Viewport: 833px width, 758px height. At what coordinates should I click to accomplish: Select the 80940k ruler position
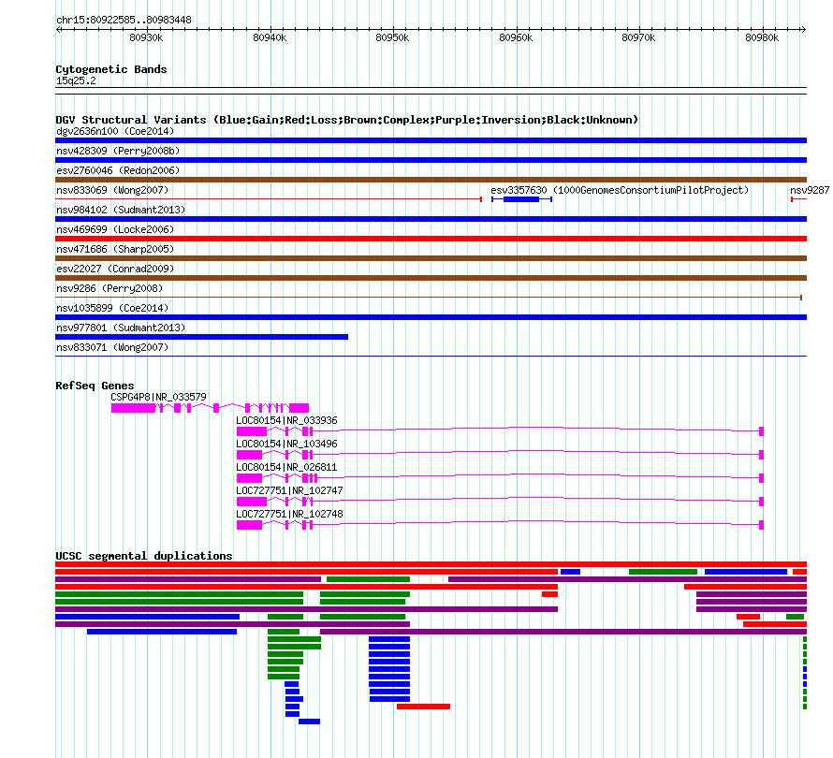270,37
